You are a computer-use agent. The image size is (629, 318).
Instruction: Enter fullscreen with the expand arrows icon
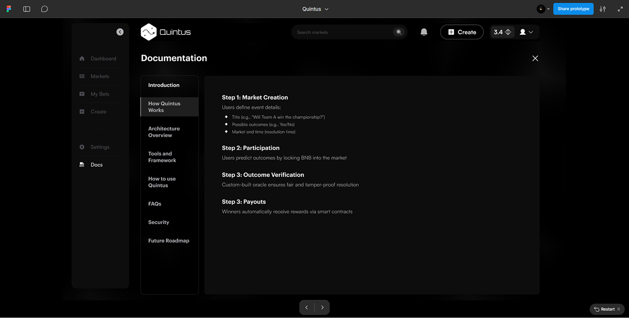(x=620, y=9)
